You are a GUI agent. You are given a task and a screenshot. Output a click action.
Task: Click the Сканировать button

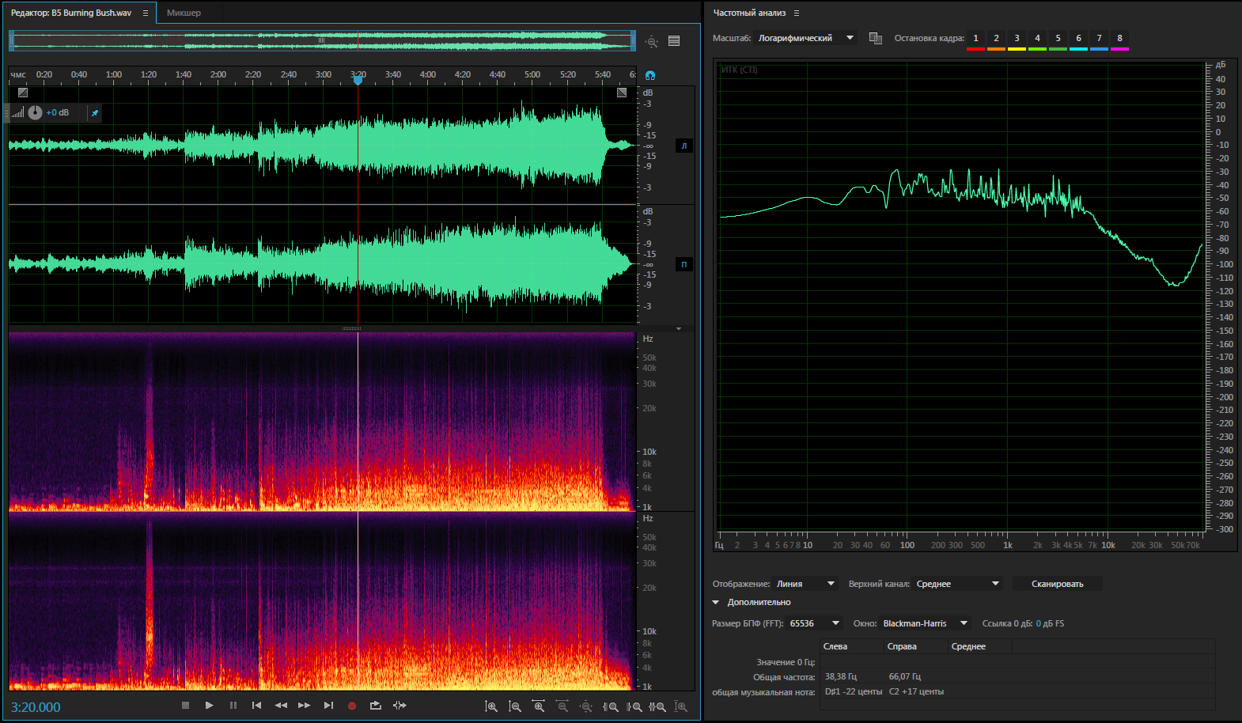pyautogui.click(x=1057, y=584)
